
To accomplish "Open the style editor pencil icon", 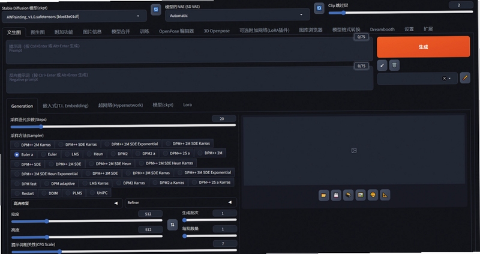I will tap(464, 78).
